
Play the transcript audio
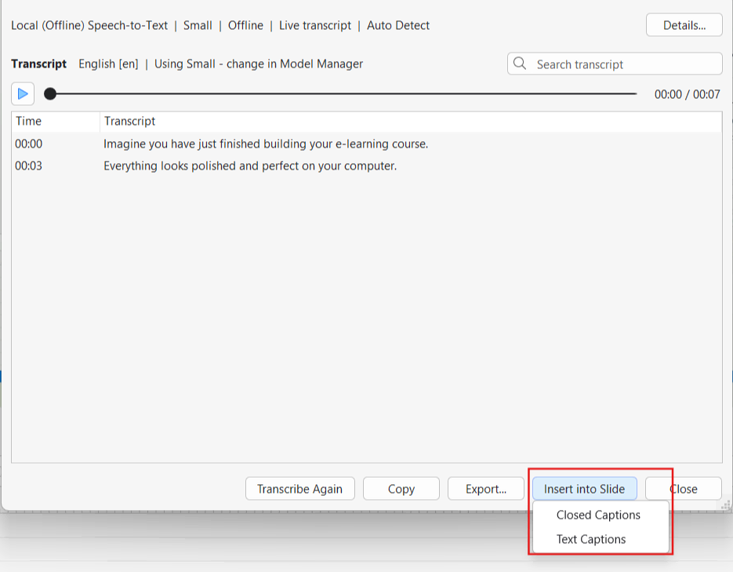[x=23, y=94]
